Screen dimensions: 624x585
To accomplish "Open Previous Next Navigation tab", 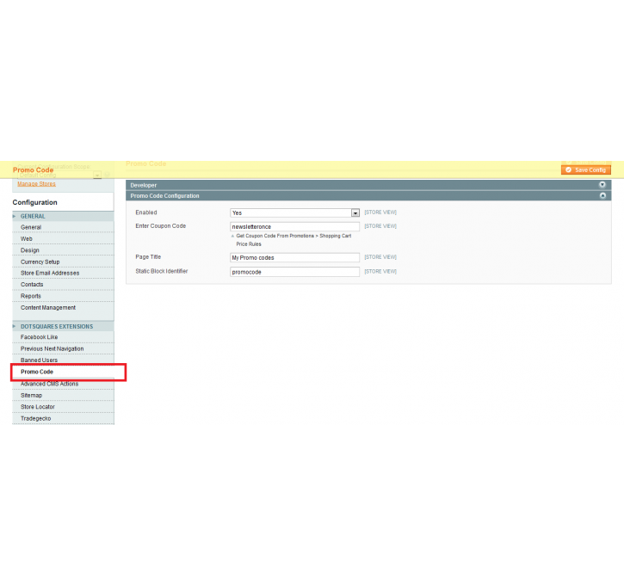I will coord(64,348).
